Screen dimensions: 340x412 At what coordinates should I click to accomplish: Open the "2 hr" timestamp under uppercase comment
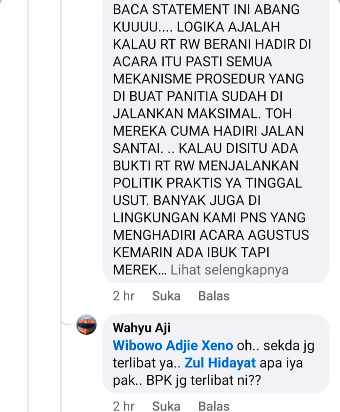(124, 296)
